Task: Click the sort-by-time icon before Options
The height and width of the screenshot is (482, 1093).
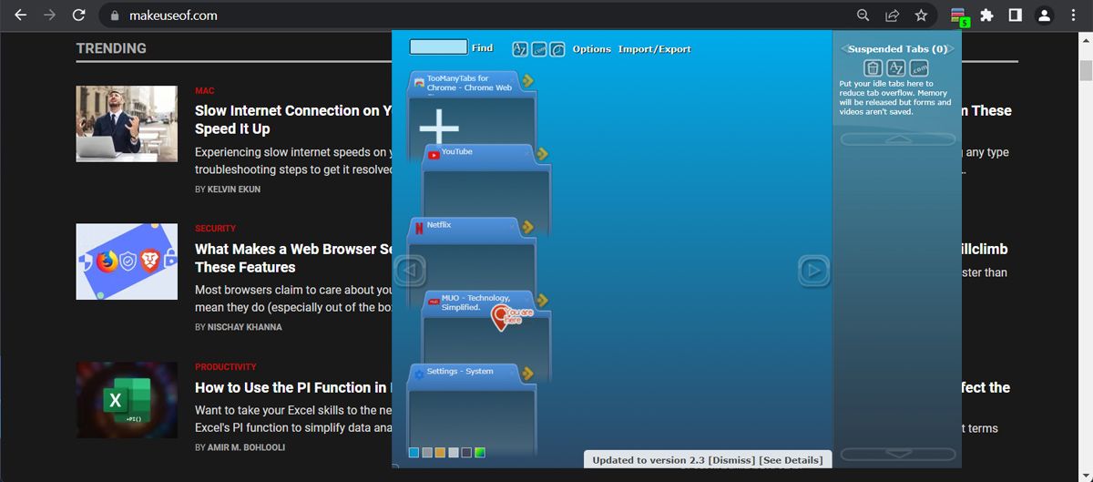Action: pyautogui.click(x=557, y=49)
